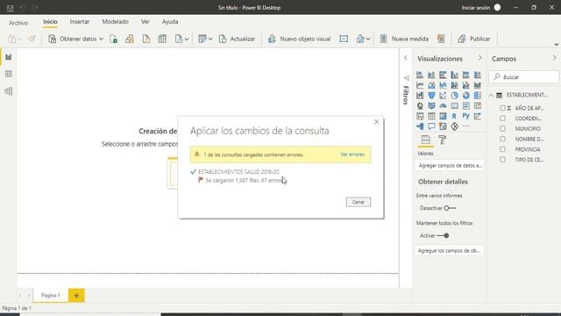The width and height of the screenshot is (561, 316).
Task: Select the slicer visual
Action: point(420,116)
